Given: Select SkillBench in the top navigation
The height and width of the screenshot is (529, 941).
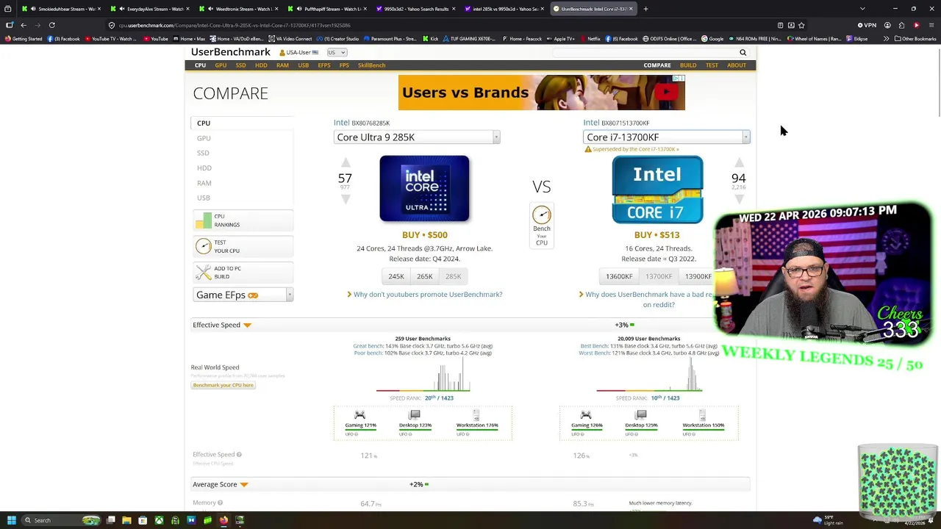Looking at the screenshot, I should tap(371, 65).
